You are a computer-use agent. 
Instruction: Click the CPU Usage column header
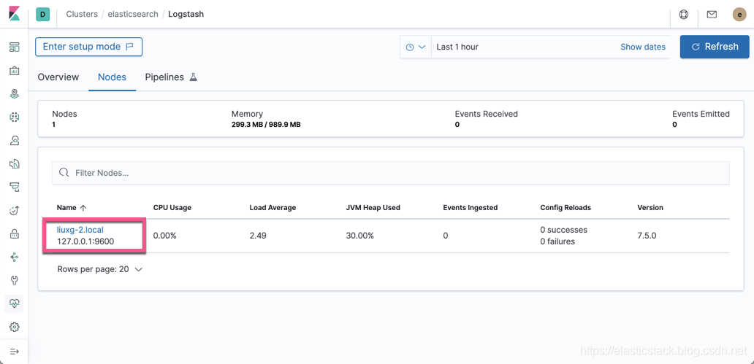coord(172,207)
